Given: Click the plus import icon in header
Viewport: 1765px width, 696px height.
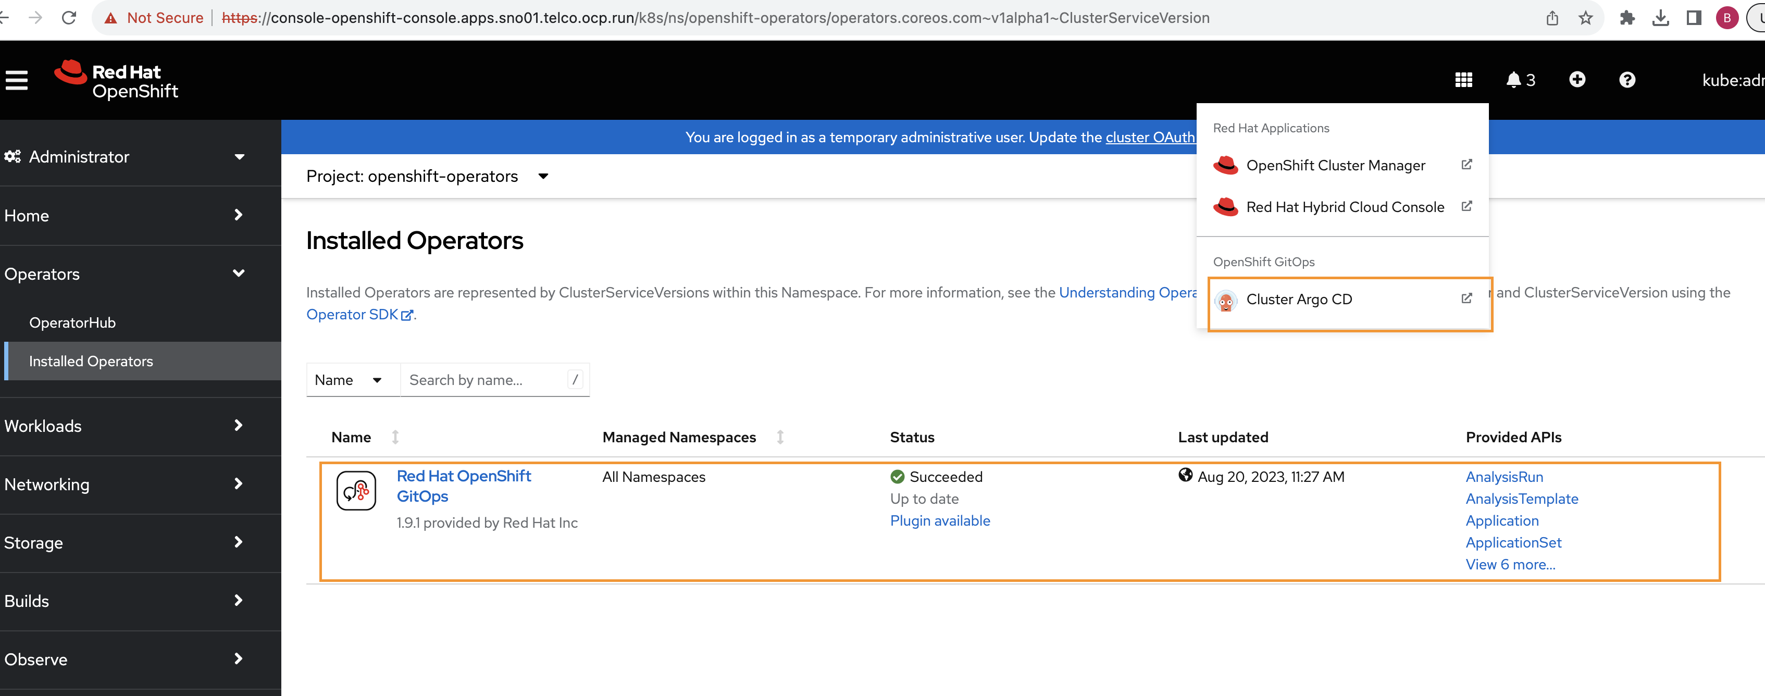Looking at the screenshot, I should tap(1576, 80).
